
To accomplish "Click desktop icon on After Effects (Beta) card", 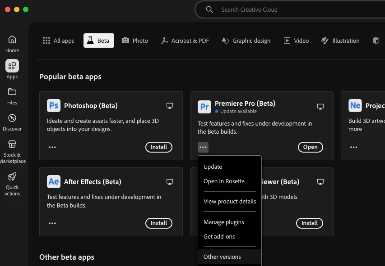I will coord(170,182).
